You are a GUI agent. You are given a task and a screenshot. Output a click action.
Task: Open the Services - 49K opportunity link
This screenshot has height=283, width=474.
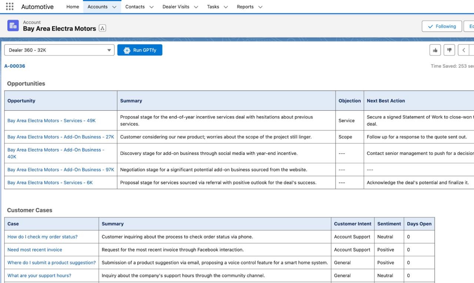pyautogui.click(x=51, y=120)
